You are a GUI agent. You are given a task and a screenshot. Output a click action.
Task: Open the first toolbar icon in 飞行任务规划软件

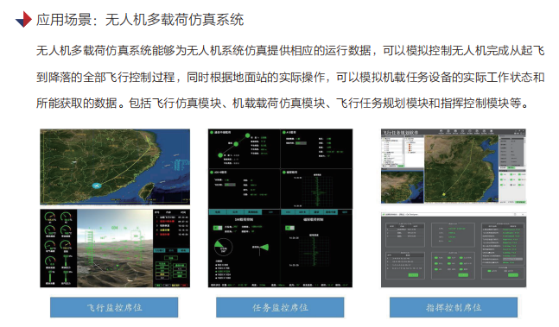pyautogui.click(x=441, y=132)
